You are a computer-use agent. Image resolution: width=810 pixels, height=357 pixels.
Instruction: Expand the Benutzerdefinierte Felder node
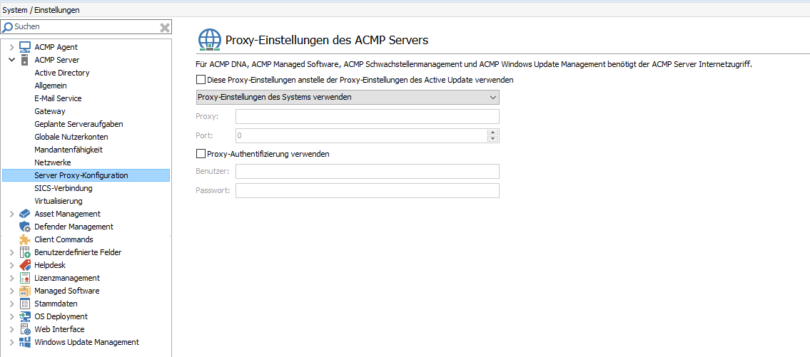pyautogui.click(x=12, y=252)
